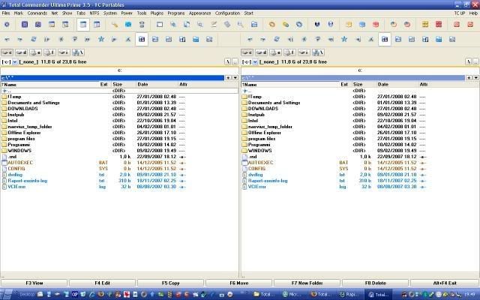480x300 pixels.
Task: Click the blue ring icon next to the yellow link
Action: coord(299,25)
